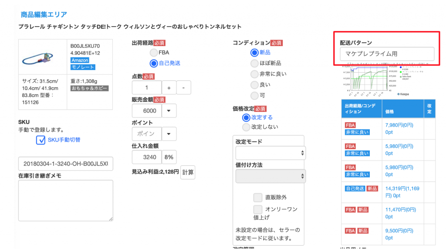Click the 8% tax button
The image size is (446, 251).
coord(169,157)
